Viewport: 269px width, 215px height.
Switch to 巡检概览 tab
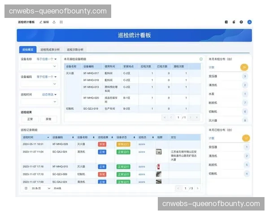(28, 50)
